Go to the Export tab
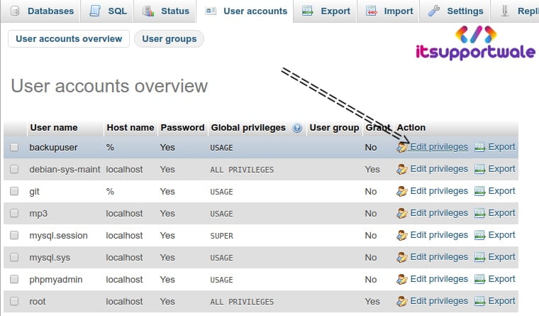 coord(326,11)
